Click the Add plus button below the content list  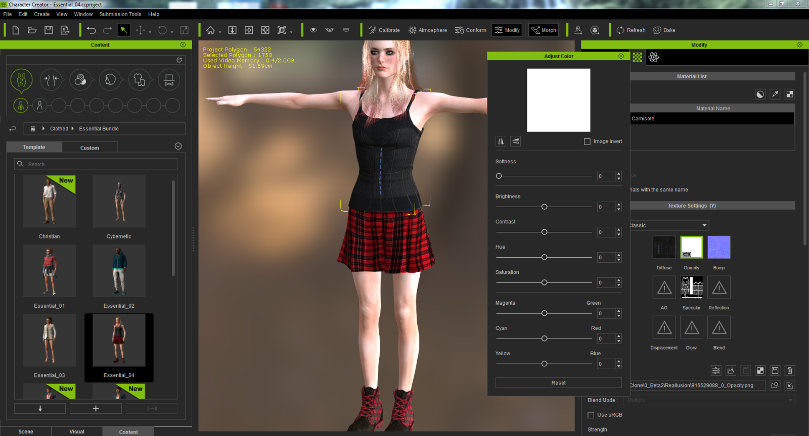coord(96,408)
